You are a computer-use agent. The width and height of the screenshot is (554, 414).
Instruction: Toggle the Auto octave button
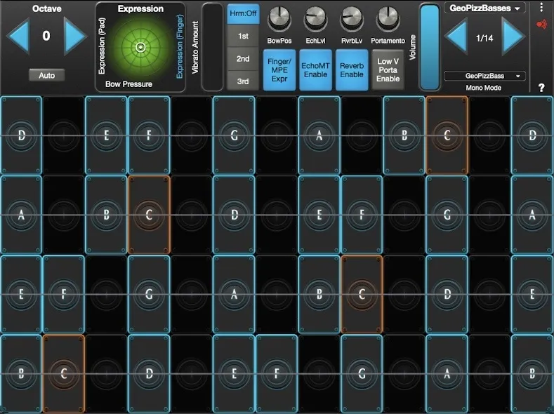(46, 75)
